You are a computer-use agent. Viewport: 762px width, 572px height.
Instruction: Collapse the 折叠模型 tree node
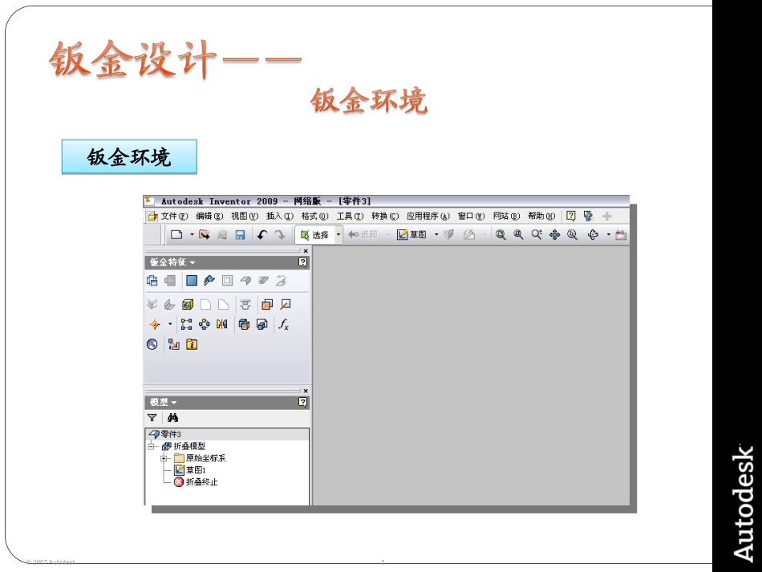(x=152, y=446)
